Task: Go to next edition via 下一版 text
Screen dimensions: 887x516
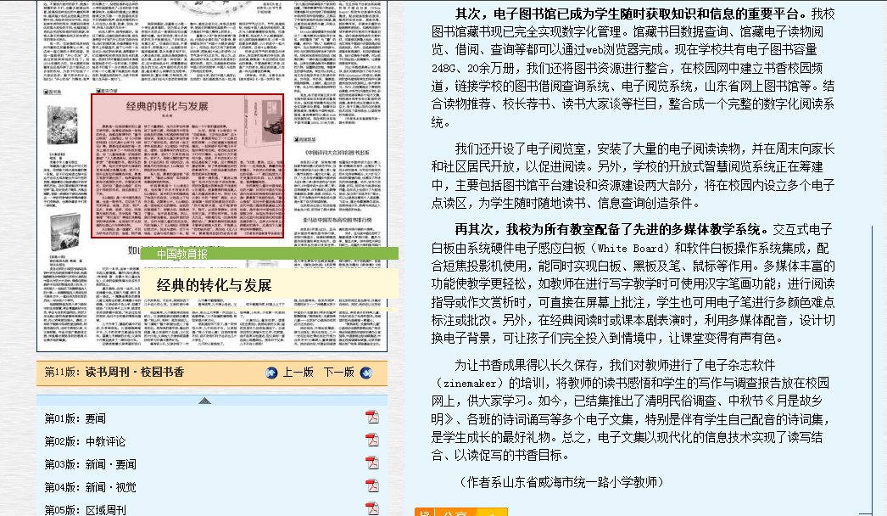Action: point(338,373)
